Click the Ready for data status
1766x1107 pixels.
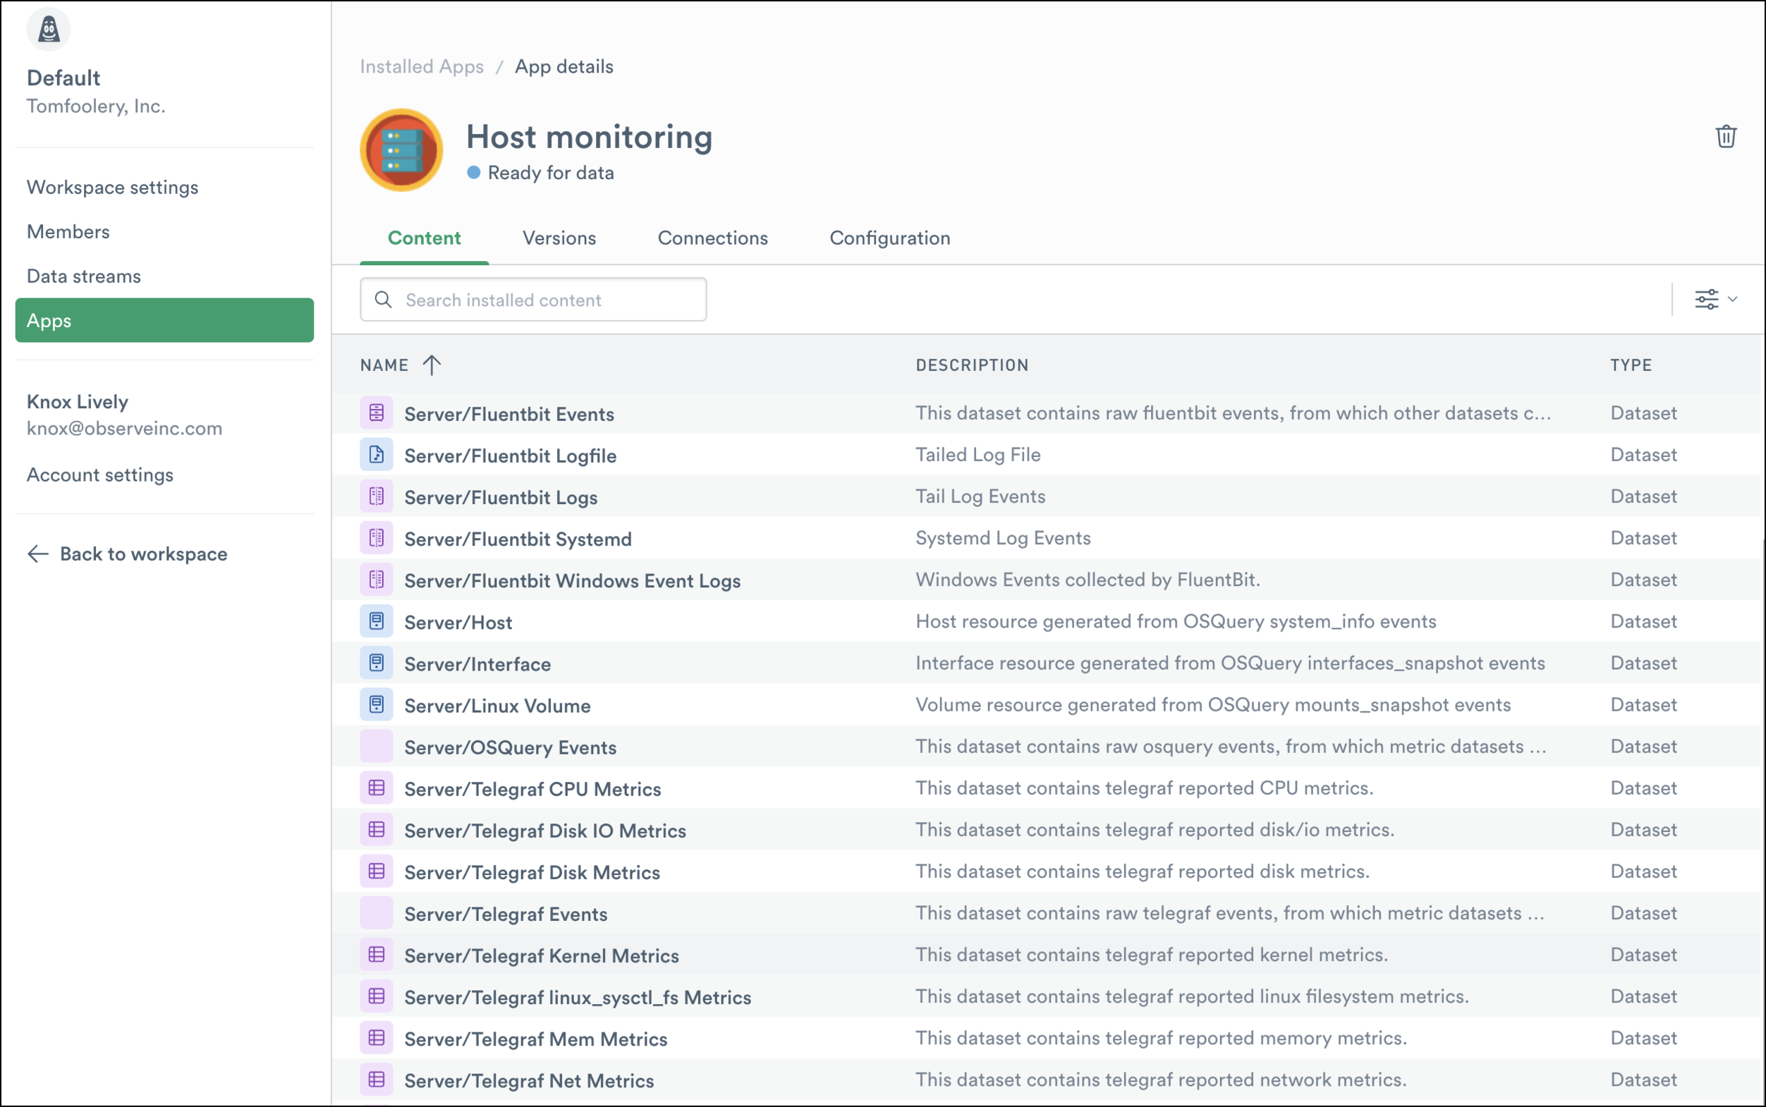[542, 173]
